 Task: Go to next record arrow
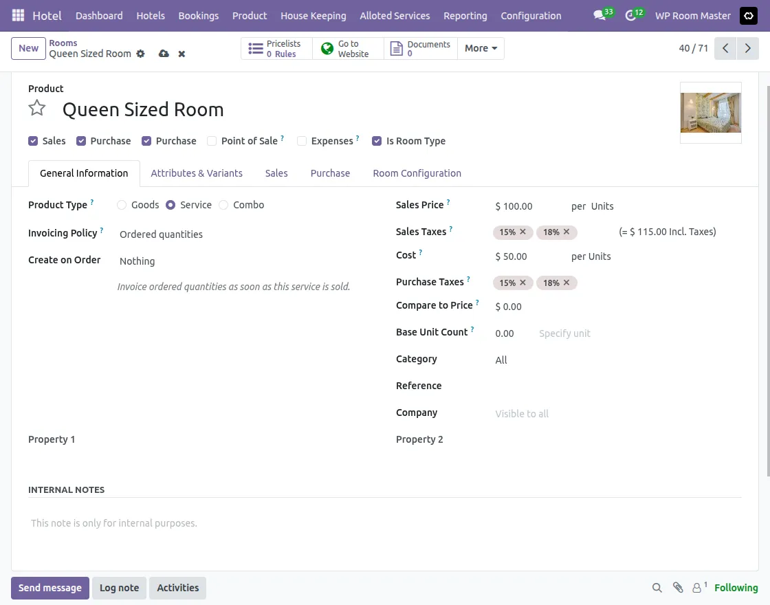(748, 48)
